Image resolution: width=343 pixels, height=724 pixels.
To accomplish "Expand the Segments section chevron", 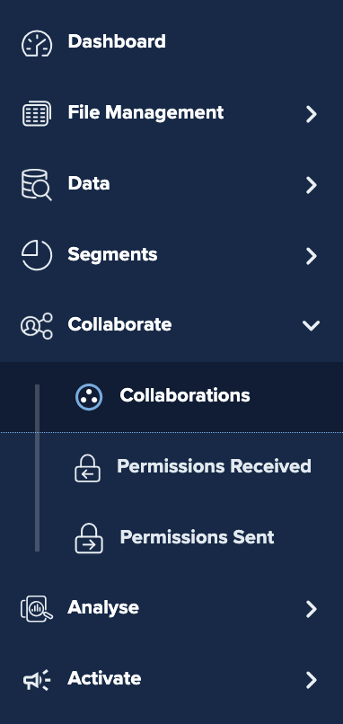I will tap(312, 256).
